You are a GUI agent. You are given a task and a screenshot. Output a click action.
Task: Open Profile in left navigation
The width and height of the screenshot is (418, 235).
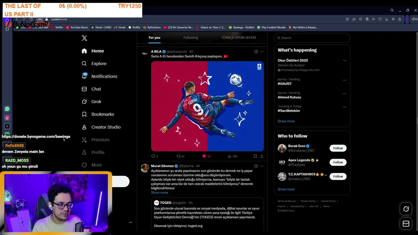[93, 152]
